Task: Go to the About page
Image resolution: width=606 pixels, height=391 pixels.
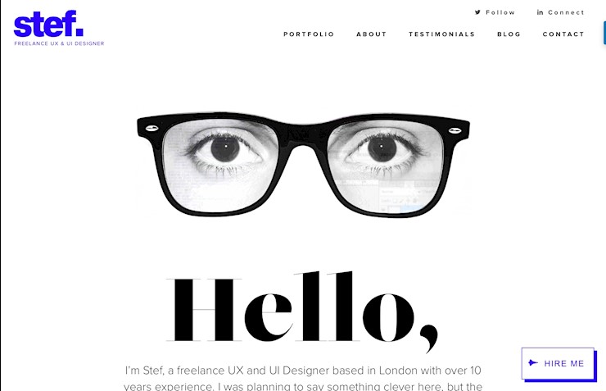Action: point(372,34)
